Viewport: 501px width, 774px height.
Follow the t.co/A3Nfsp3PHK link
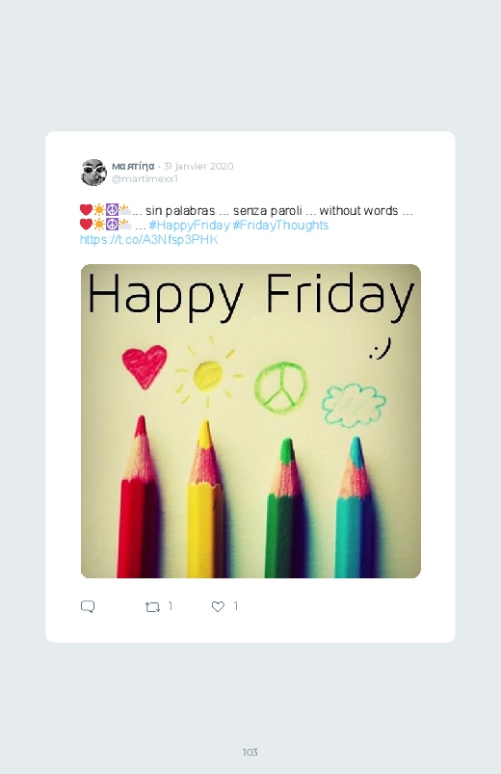click(x=148, y=240)
